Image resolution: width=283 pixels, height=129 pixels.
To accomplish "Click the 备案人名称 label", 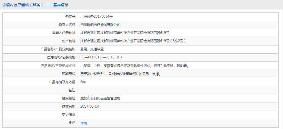I will (x=67, y=25).
